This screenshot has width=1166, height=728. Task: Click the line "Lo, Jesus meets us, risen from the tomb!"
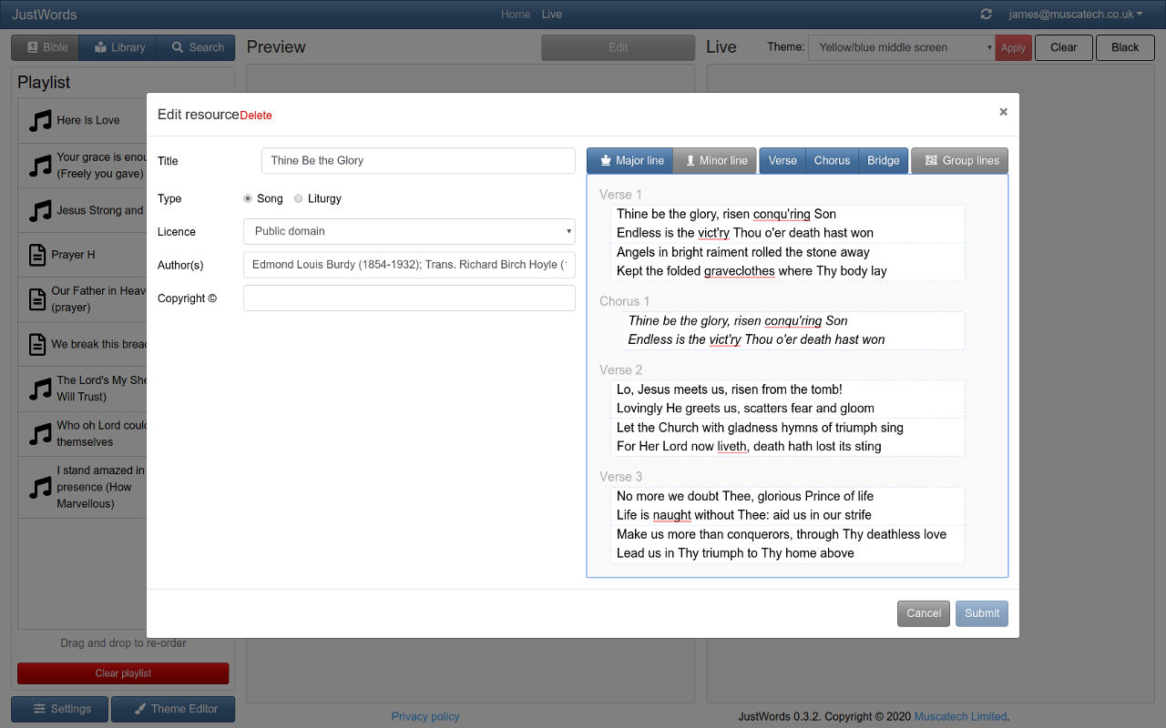[730, 389]
